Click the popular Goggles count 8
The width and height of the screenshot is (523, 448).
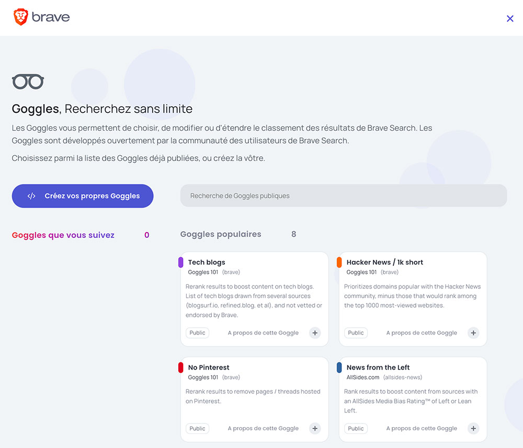[x=293, y=234]
